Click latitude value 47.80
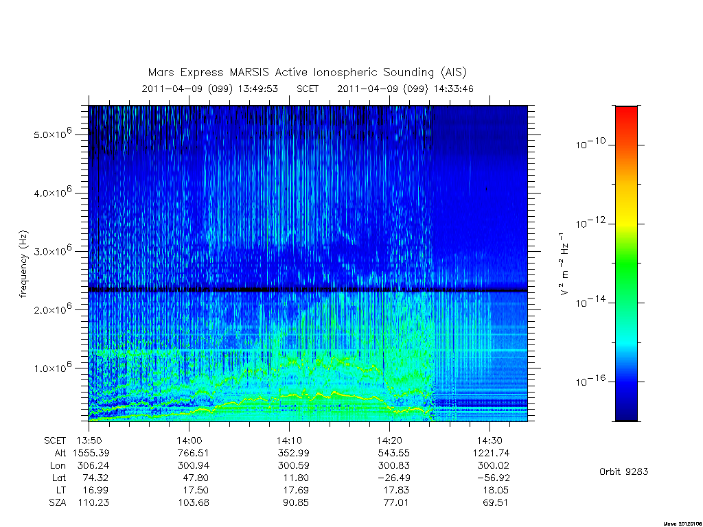The height and width of the screenshot is (527, 703). 196,478
